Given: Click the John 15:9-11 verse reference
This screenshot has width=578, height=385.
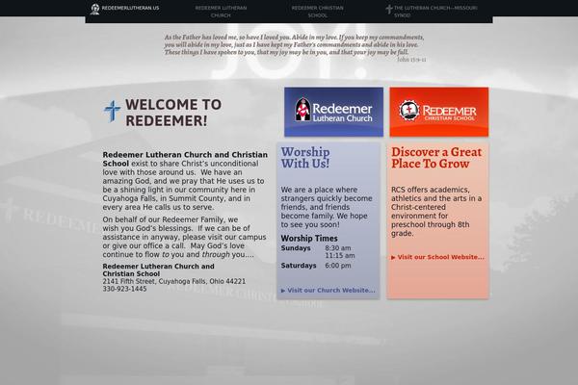Looking at the screenshot, I should [x=411, y=60].
